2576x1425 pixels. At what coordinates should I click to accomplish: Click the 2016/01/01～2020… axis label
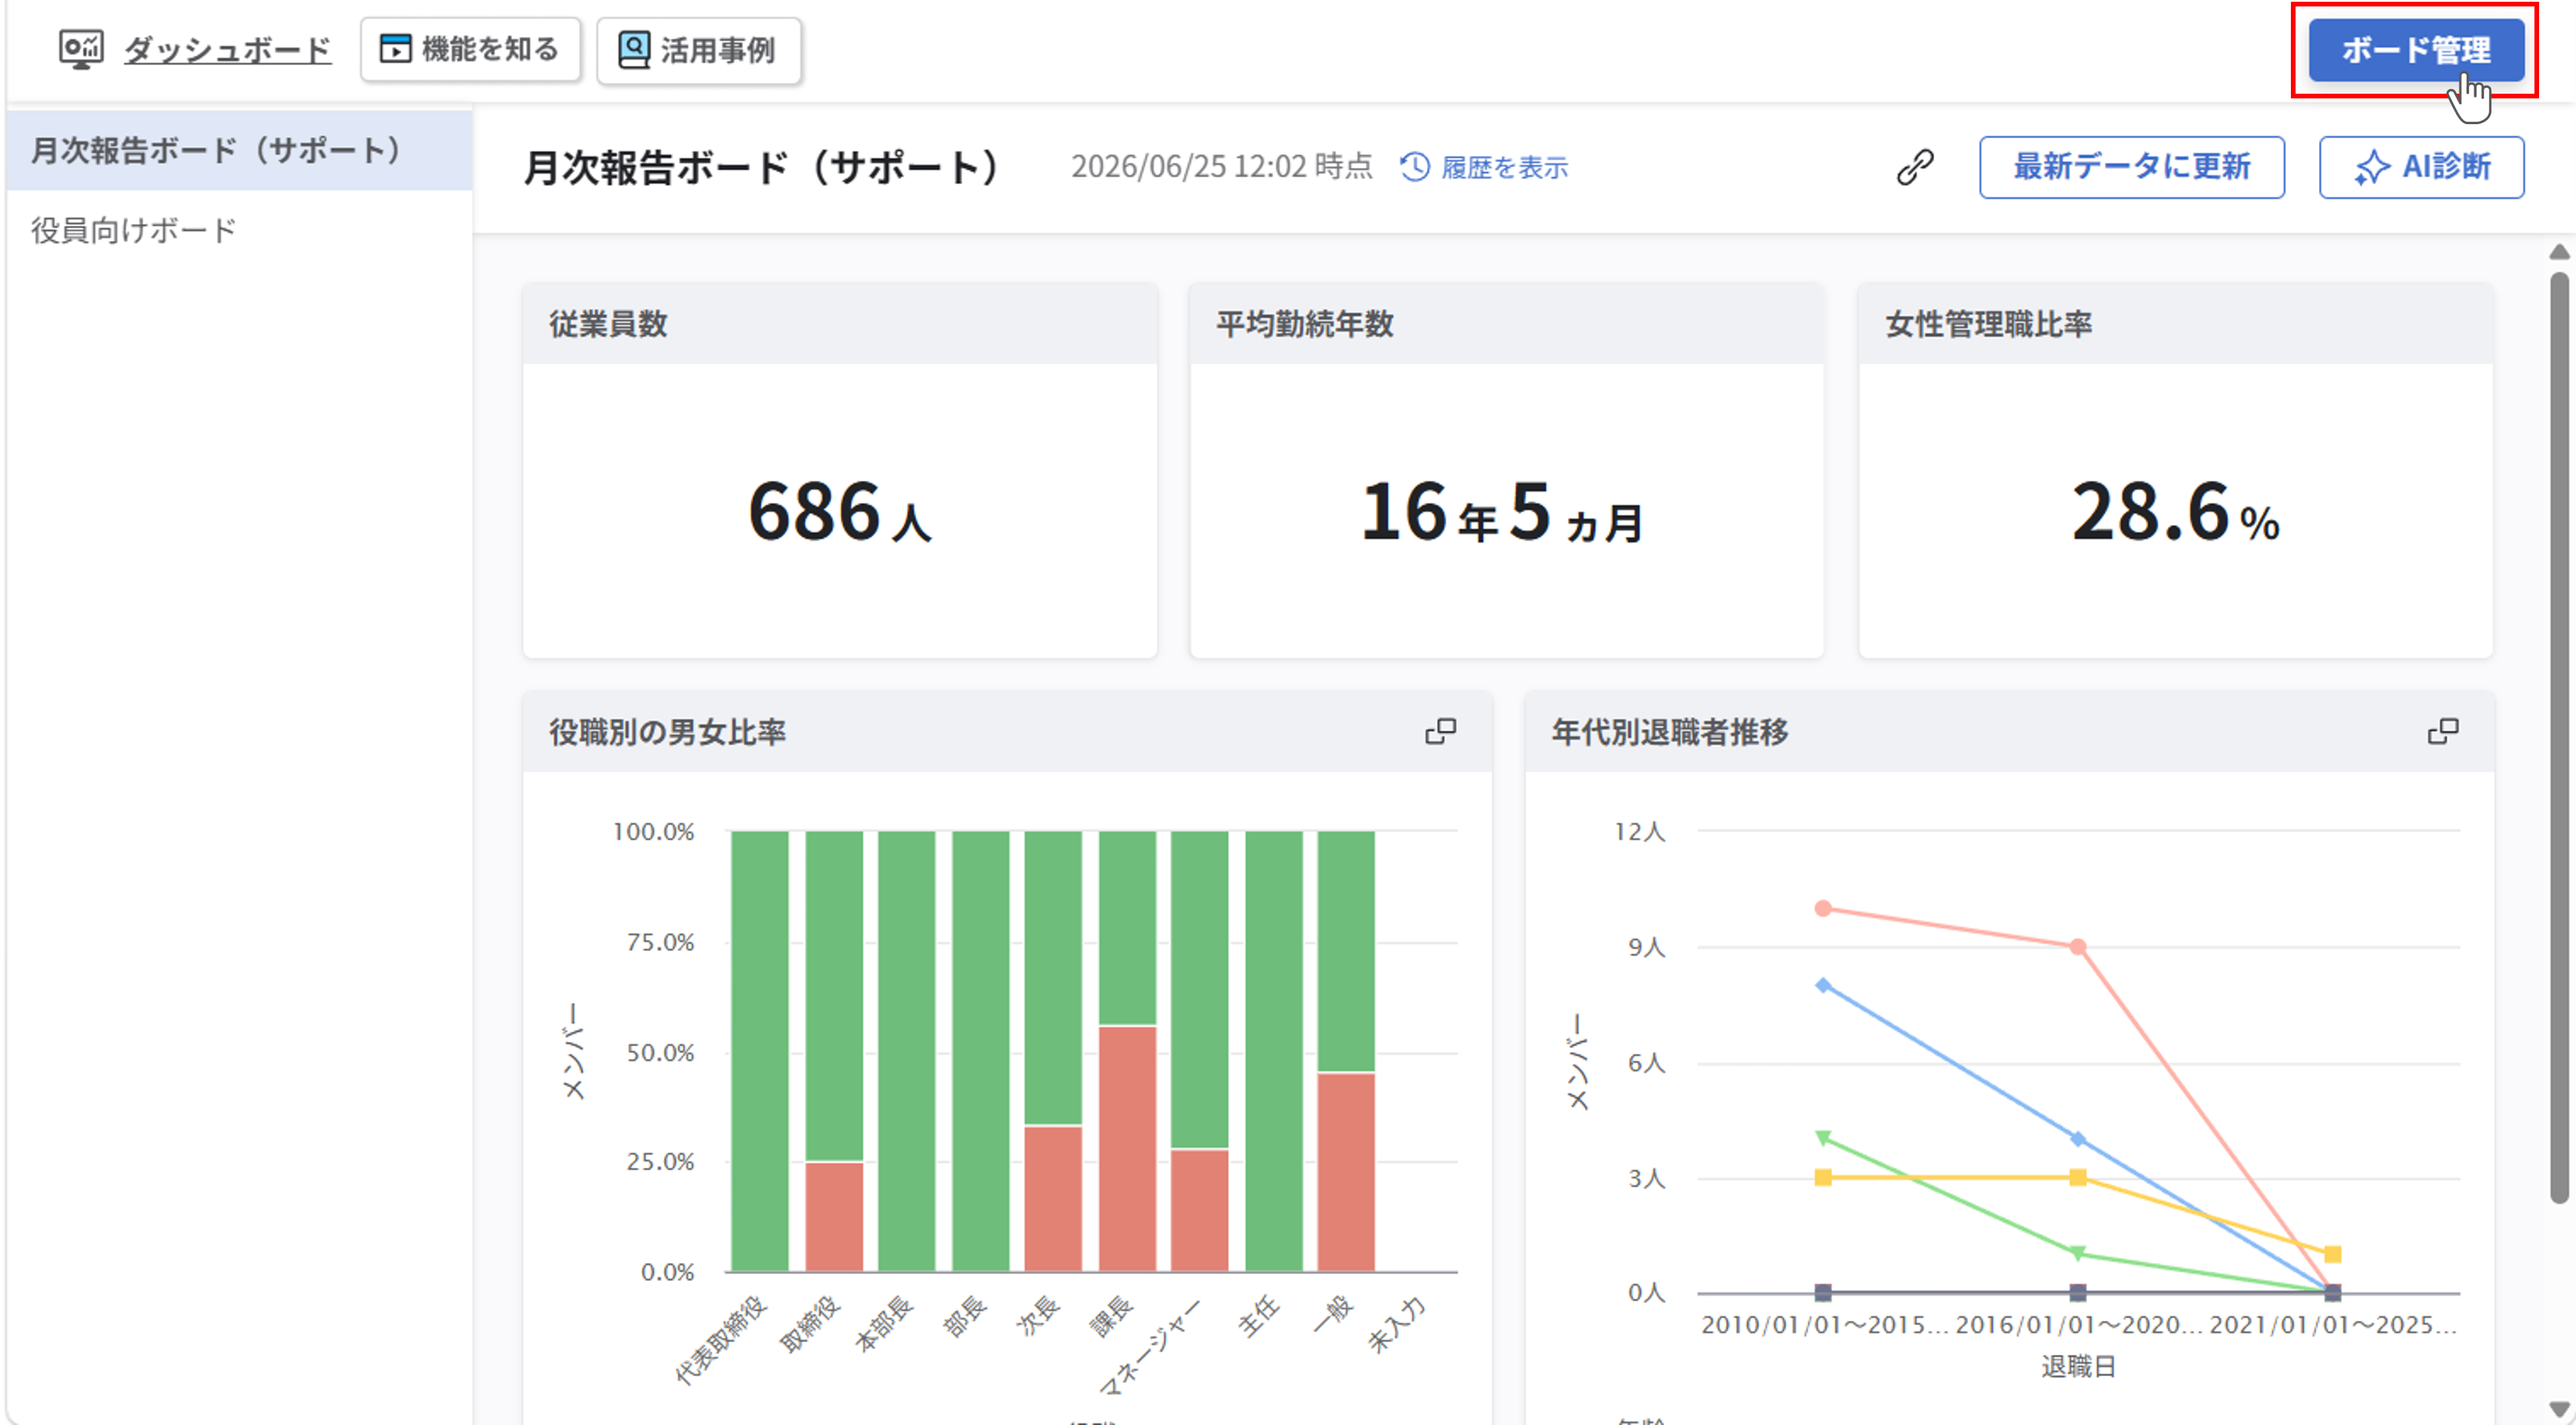pos(2078,1324)
